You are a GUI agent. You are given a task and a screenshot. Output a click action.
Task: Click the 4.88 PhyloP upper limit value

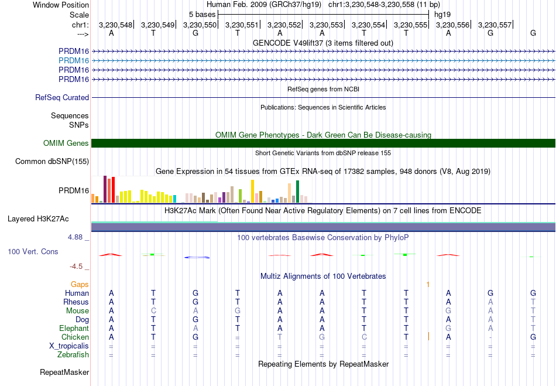[75, 237]
